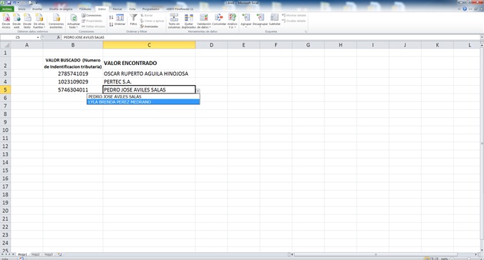Click the Insert Function fx icon
Image resolution: width=484 pixels, height=260 pixels.
click(58, 37)
